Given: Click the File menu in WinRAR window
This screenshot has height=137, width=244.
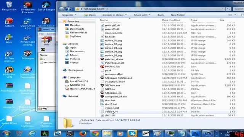Looking at the screenshot, I should pyautogui.click(x=42, y=34).
